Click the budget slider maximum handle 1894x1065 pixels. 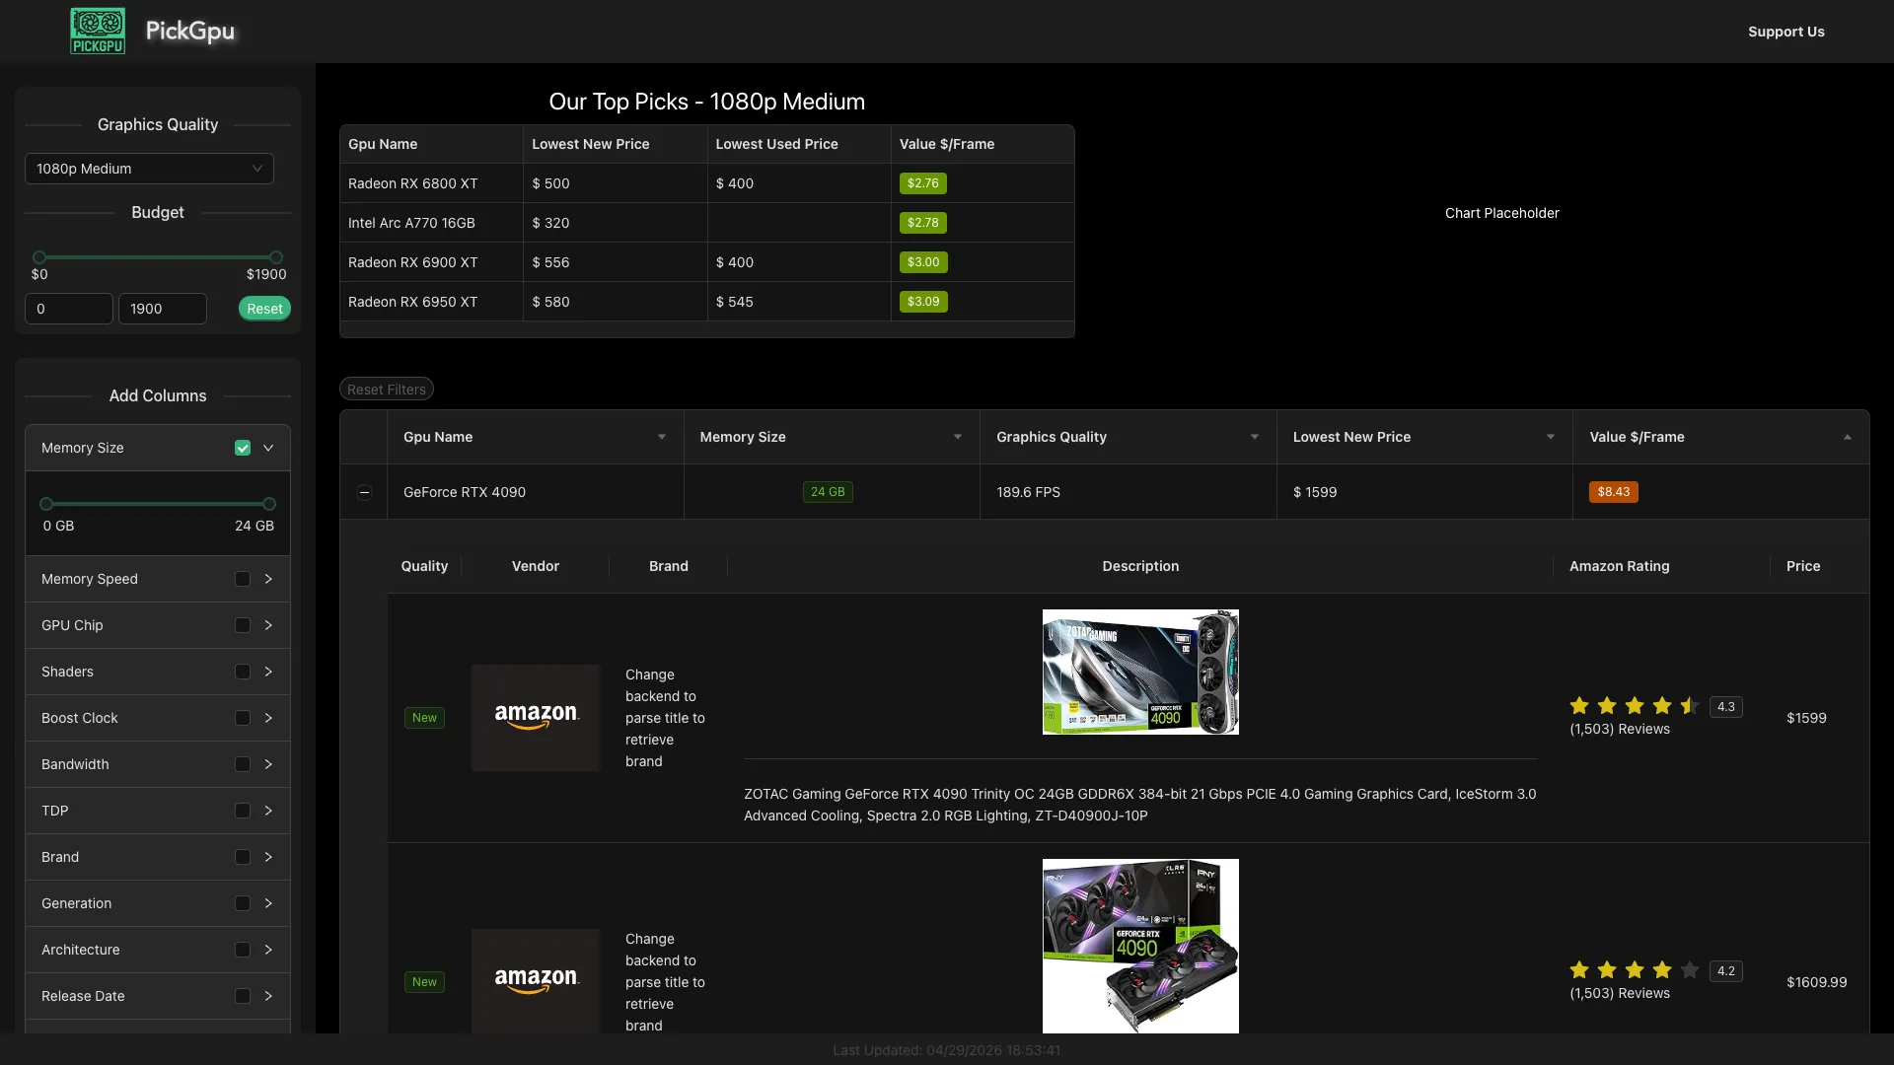[x=276, y=257]
